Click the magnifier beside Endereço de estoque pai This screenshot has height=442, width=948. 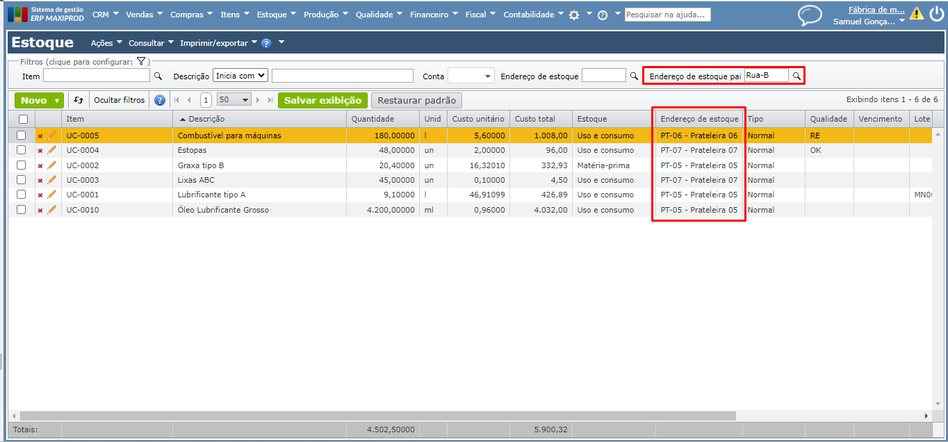pos(796,76)
